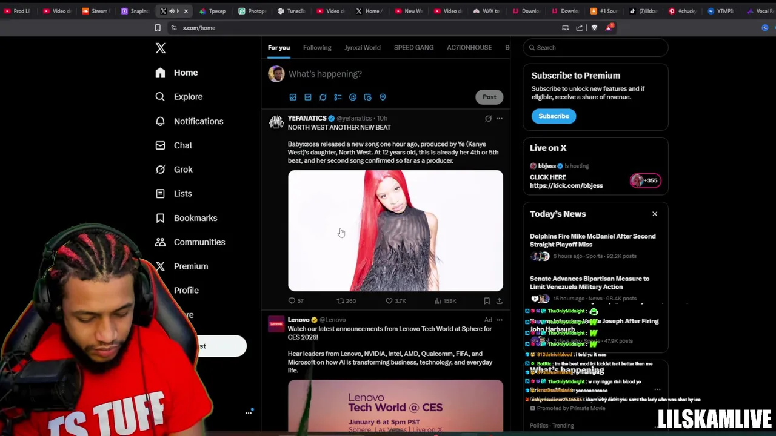
Task: Click the Subscribe button for Premium
Action: tap(554, 116)
